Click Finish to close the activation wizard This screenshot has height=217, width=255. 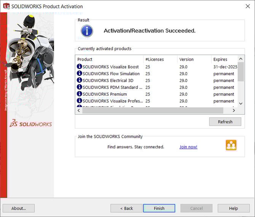159,208
